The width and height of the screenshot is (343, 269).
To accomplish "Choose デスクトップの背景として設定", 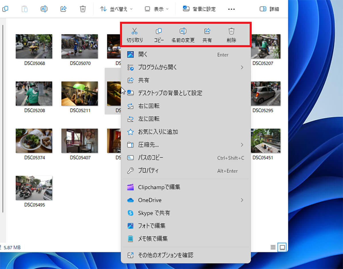I will pos(186,93).
